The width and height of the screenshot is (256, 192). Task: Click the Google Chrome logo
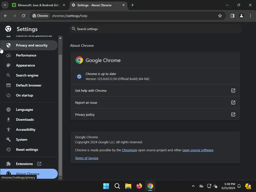pyautogui.click(x=79, y=60)
